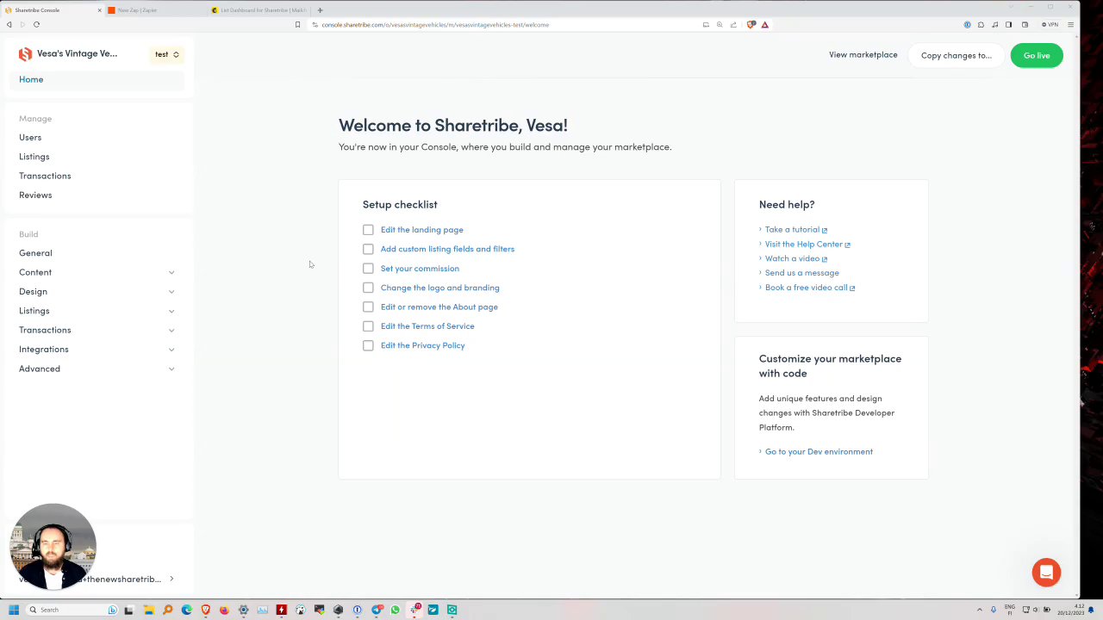This screenshot has width=1103, height=620.
Task: Open 'Visit the Help Center' link
Action: coord(807,245)
